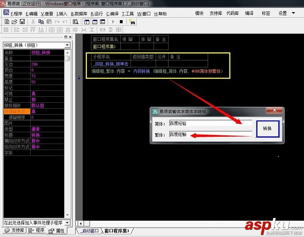Click the make same width icon
Image resolution: width=304 pixels, height=237 pixels.
click(102, 29)
